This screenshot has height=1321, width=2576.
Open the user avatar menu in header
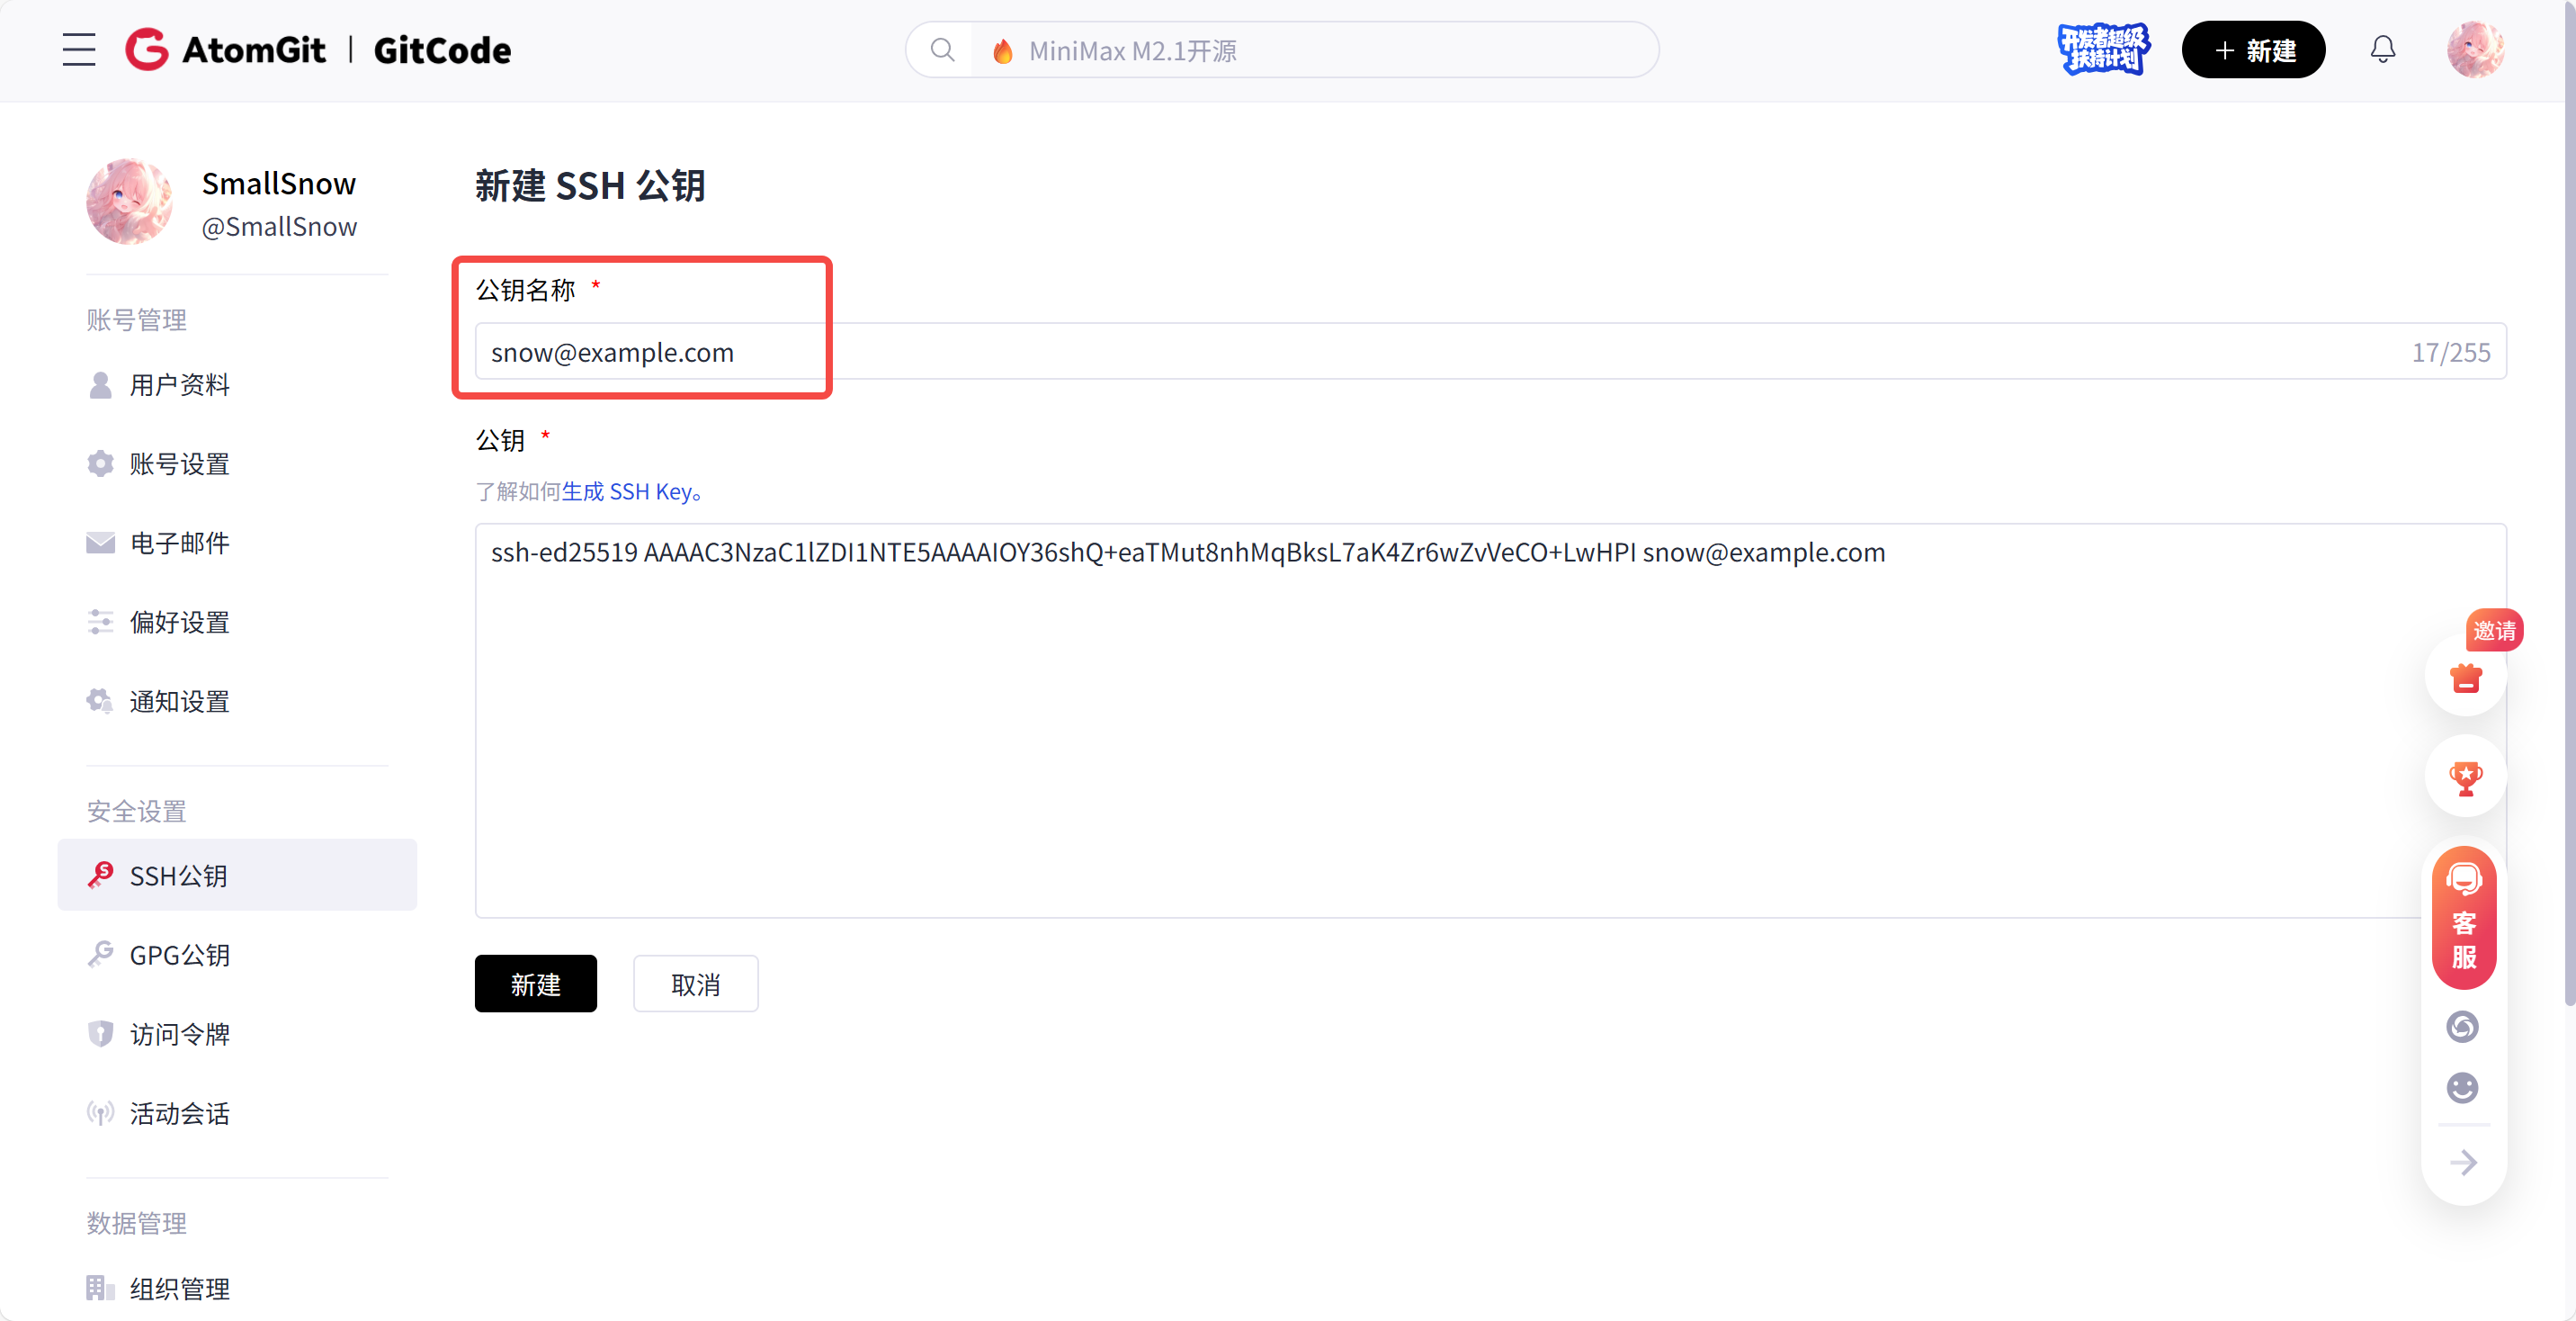coord(2475,50)
